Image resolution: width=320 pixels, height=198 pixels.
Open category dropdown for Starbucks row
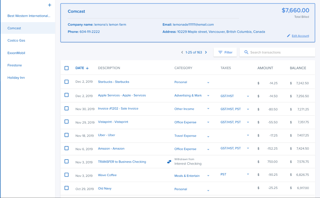point(208,83)
